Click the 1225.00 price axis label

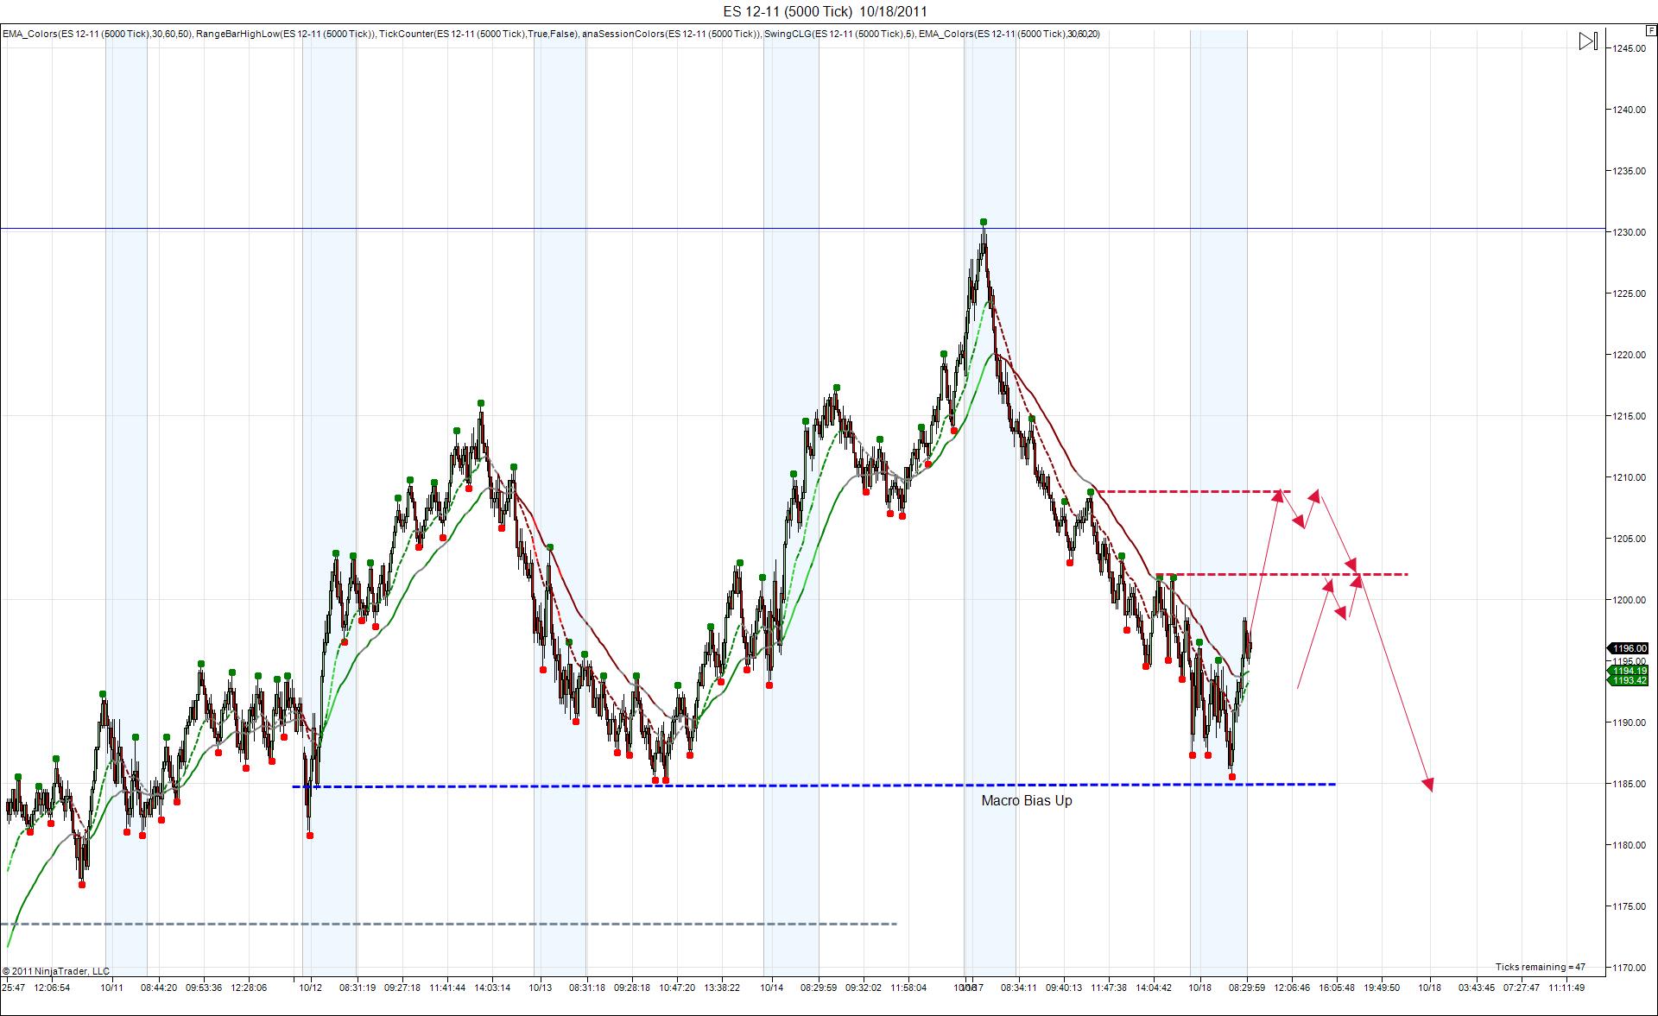[x=1629, y=293]
